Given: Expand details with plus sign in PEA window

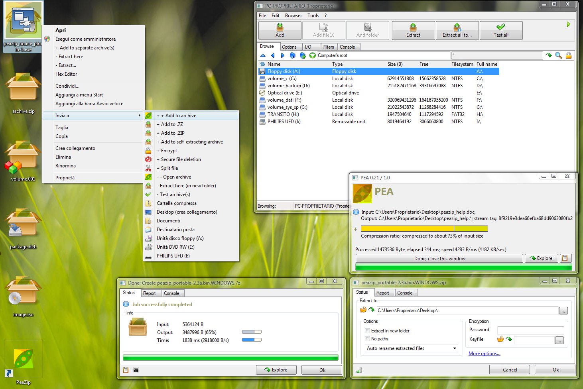Looking at the screenshot, I should 355,229.
